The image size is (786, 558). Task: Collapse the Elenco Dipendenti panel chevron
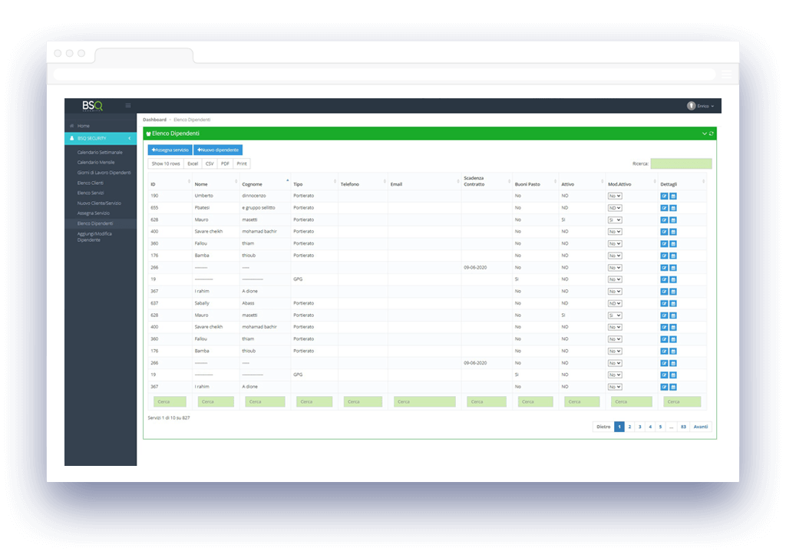tap(705, 134)
